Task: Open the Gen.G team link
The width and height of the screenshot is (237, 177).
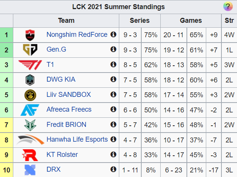Action: click(x=56, y=49)
